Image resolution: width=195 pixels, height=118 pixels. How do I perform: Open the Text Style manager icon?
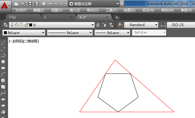[x=120, y=25]
